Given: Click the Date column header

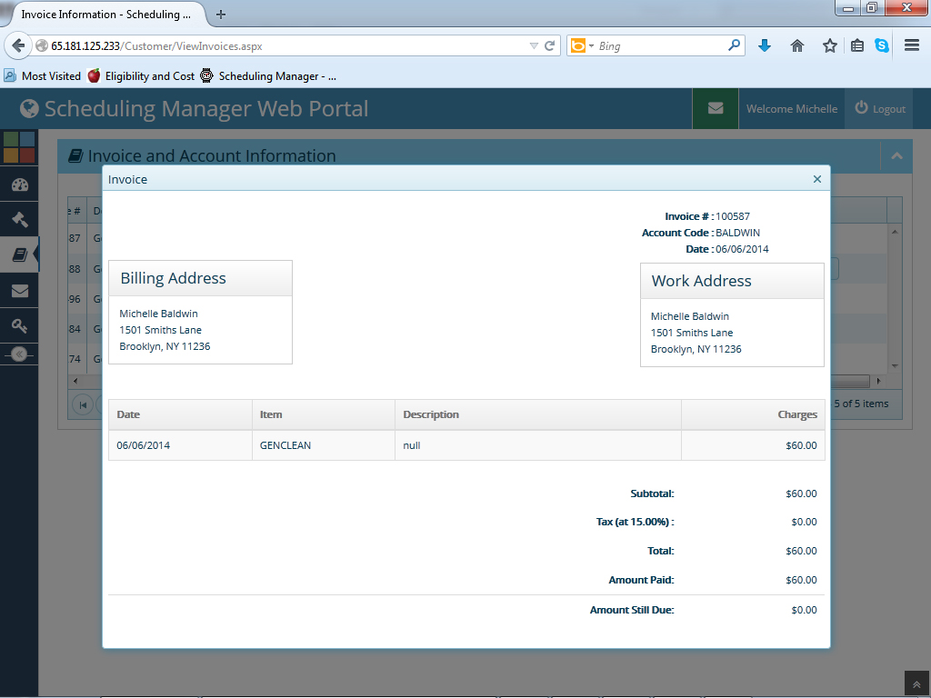Looking at the screenshot, I should [x=181, y=414].
